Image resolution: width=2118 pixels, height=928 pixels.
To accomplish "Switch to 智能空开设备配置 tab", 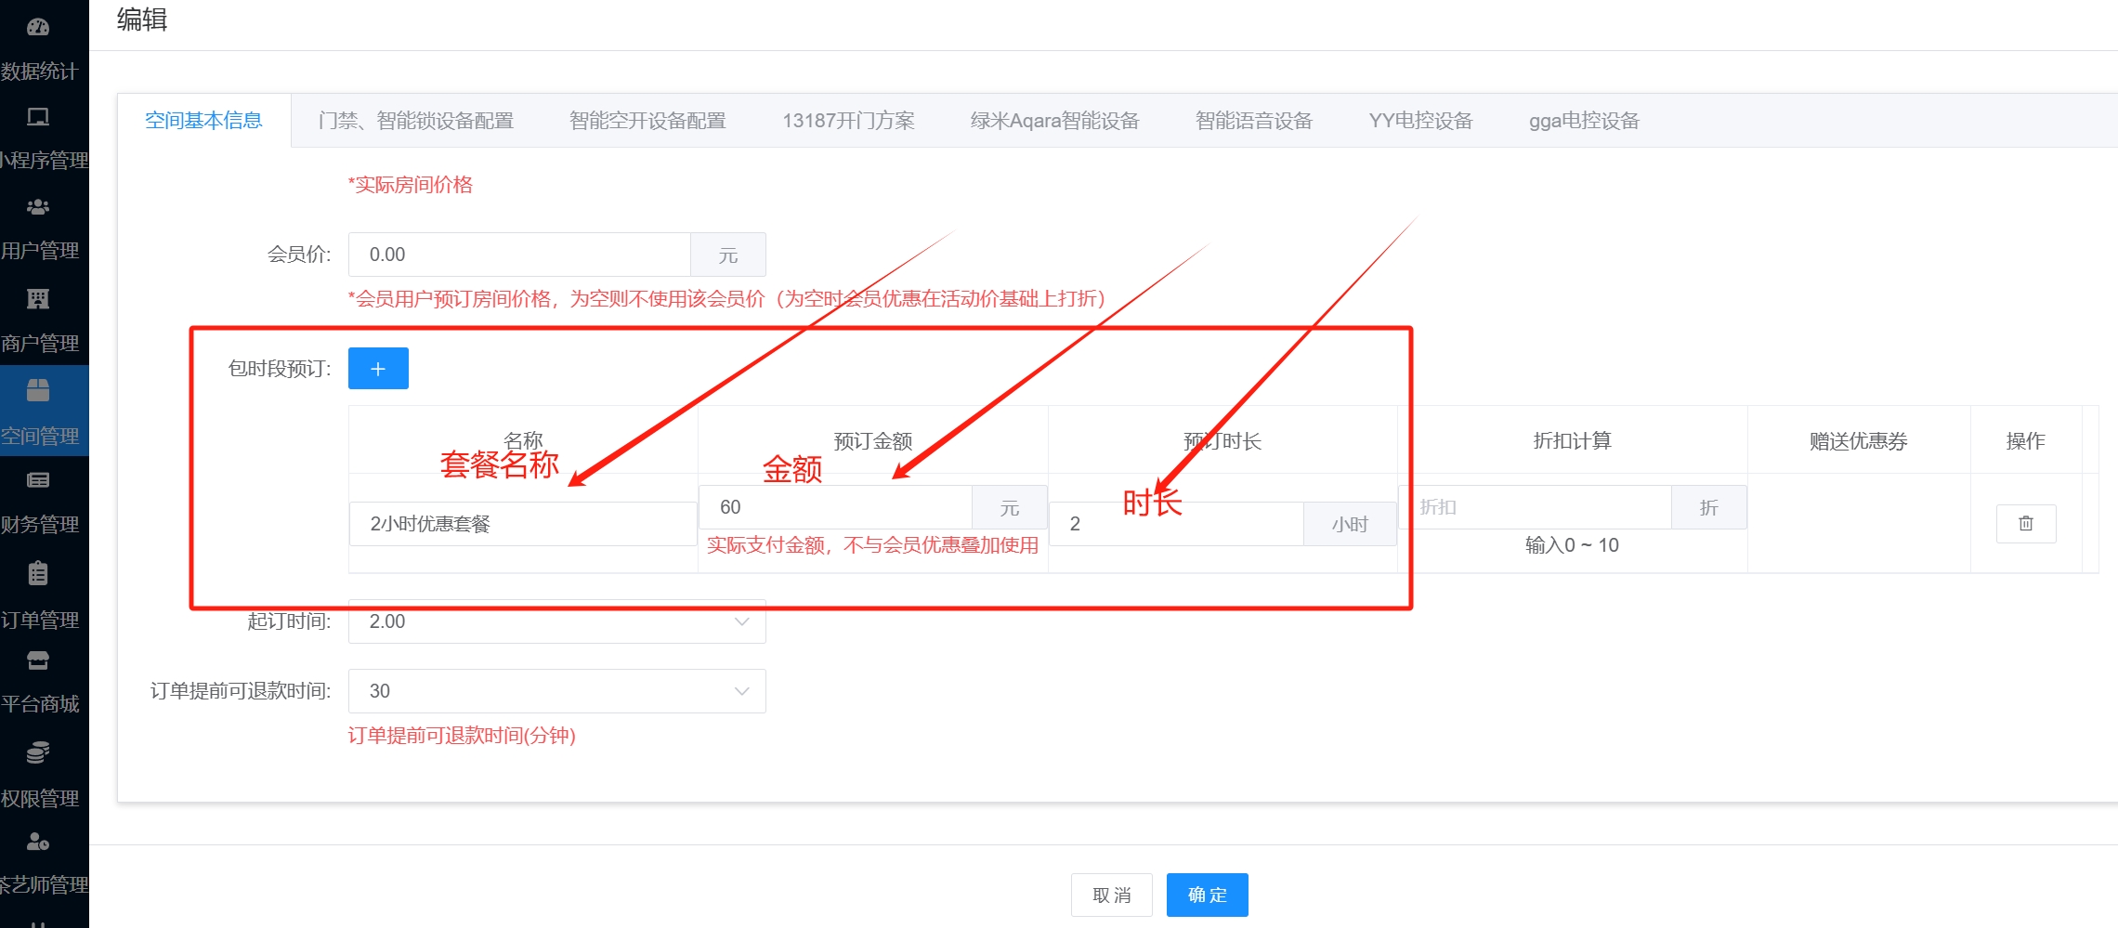I will (647, 121).
